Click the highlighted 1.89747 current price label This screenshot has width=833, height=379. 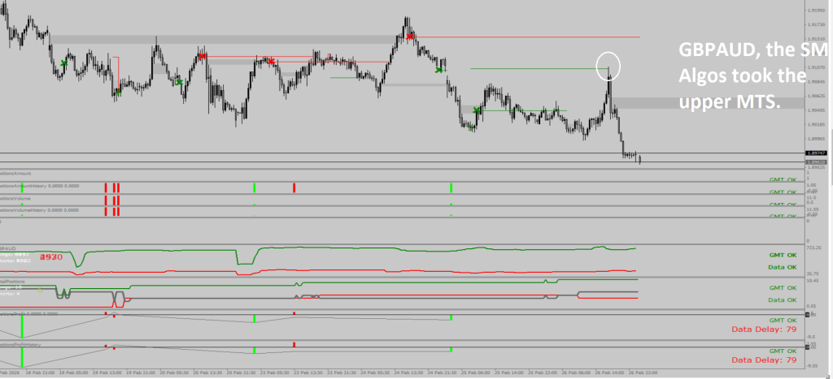tap(816, 153)
